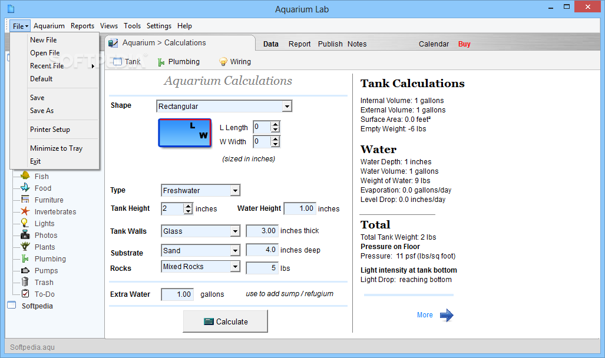The width and height of the screenshot is (605, 358).
Task: Click the Plants icon in sidebar
Action: coord(25,247)
